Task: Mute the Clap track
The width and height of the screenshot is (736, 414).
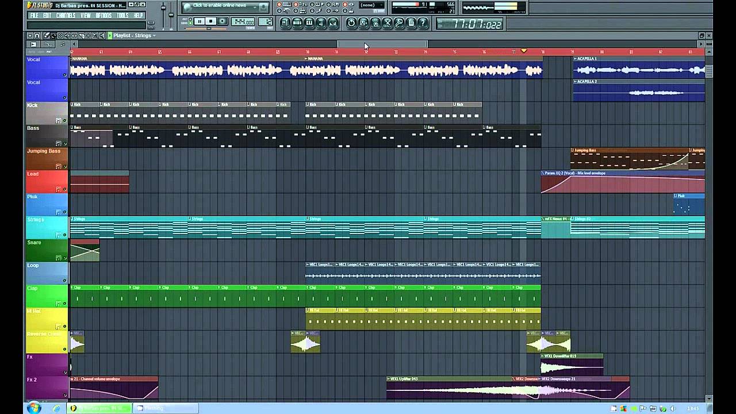Action: coord(65,304)
